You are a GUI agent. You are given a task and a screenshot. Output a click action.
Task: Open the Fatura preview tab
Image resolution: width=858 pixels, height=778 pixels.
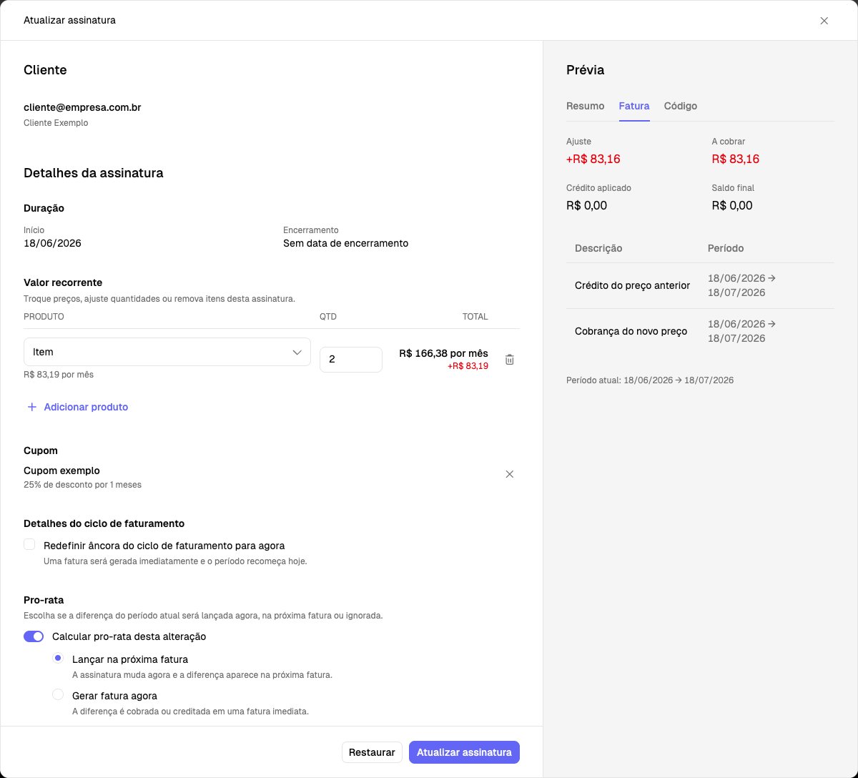634,106
